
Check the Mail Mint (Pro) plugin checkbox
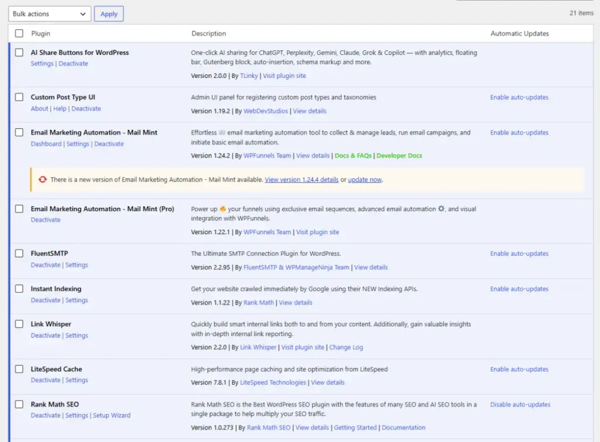19,209
